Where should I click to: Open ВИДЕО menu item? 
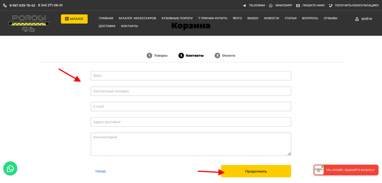pos(253,18)
